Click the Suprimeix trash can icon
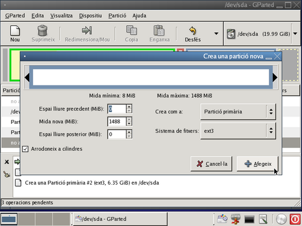The width and height of the screenshot is (302, 226). click(x=43, y=30)
